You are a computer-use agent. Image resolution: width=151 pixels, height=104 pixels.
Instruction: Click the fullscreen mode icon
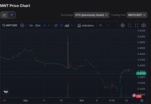(x=137, y=25)
